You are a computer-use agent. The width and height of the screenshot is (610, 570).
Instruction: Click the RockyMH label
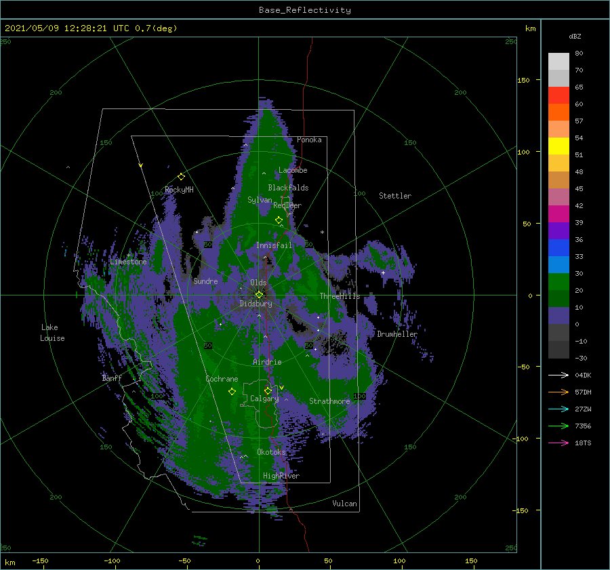pos(179,190)
